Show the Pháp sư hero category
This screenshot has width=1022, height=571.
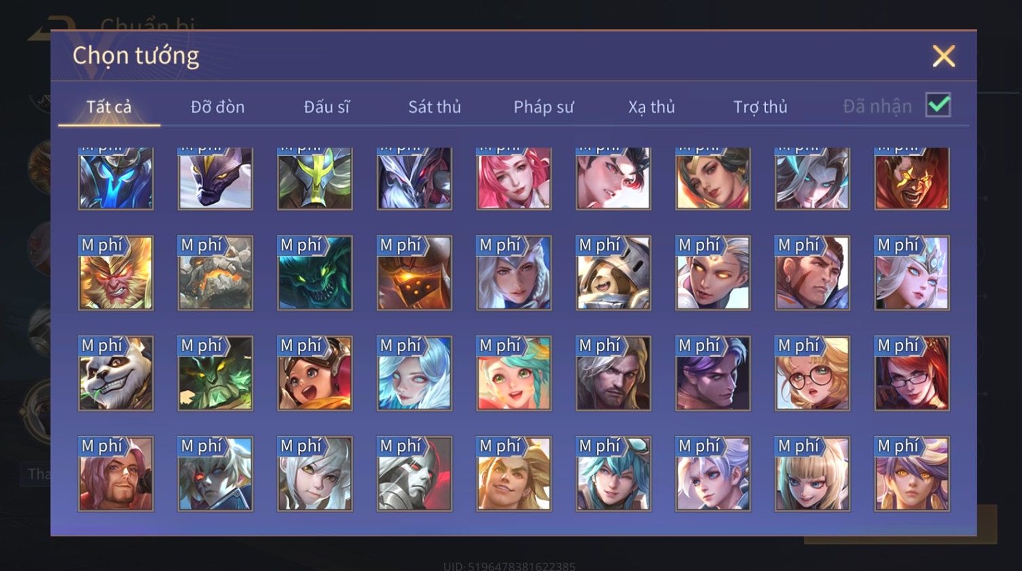tap(543, 107)
